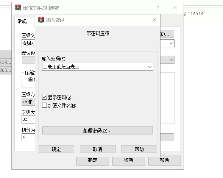Click the split volume field showing 4
Viewport: 223px width, 178px height.
28,137
